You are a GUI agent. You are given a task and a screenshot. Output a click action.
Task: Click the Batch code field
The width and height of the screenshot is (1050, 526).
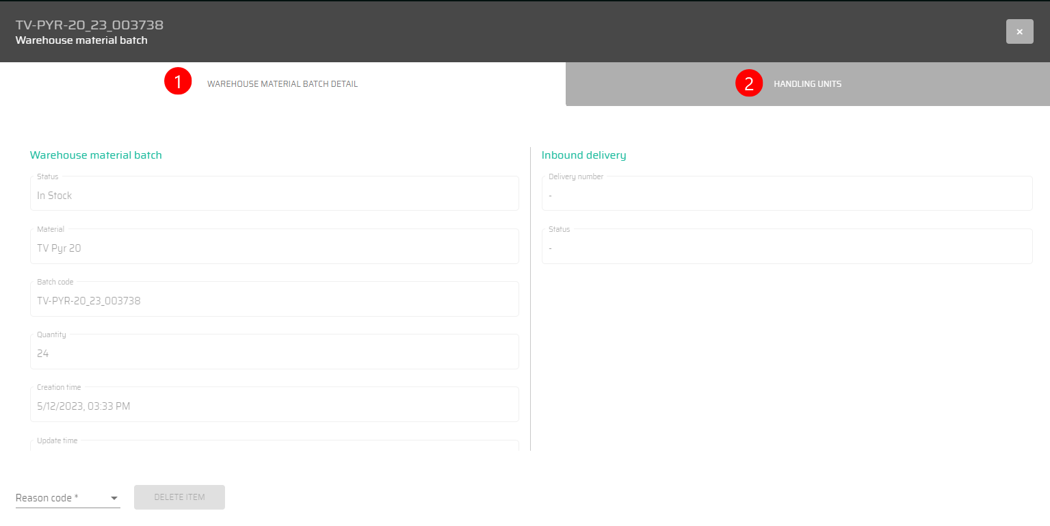tap(274, 300)
